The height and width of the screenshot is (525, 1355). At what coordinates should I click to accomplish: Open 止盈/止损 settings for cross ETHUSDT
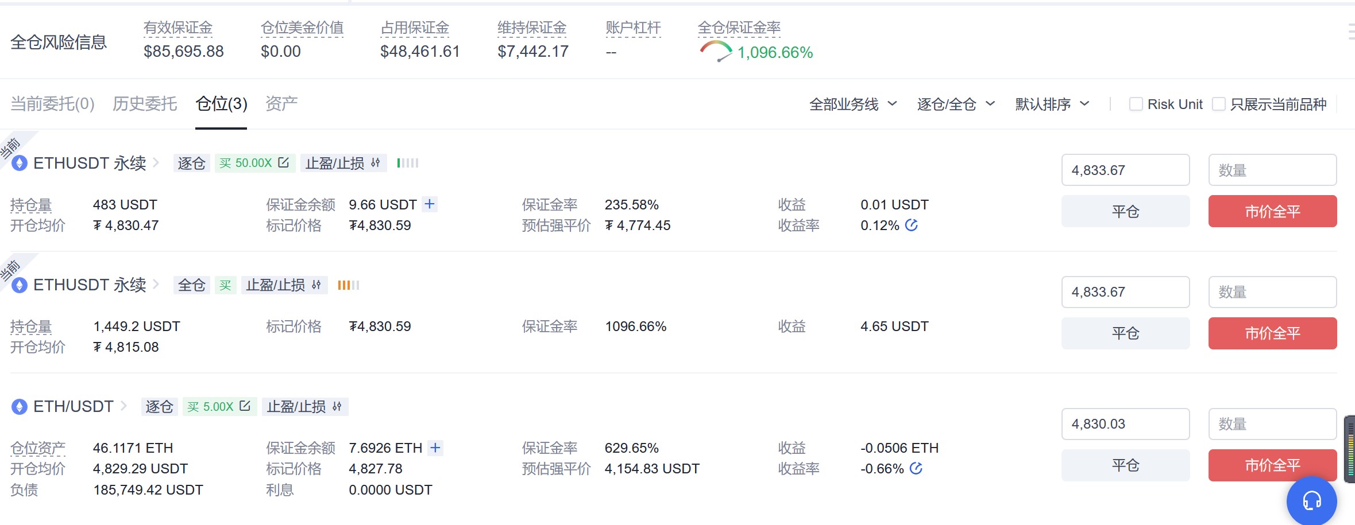(x=283, y=285)
